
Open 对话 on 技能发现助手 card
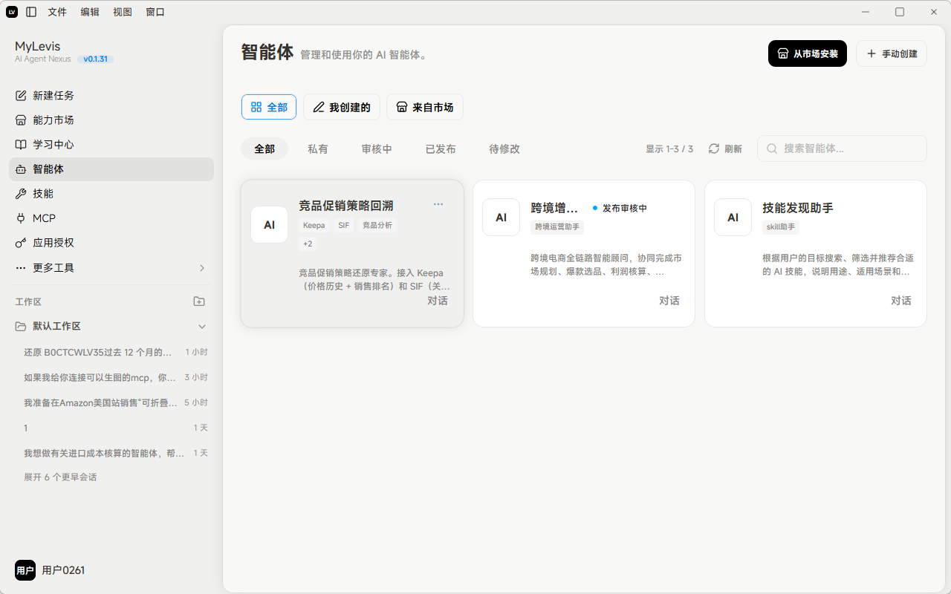pyautogui.click(x=901, y=301)
